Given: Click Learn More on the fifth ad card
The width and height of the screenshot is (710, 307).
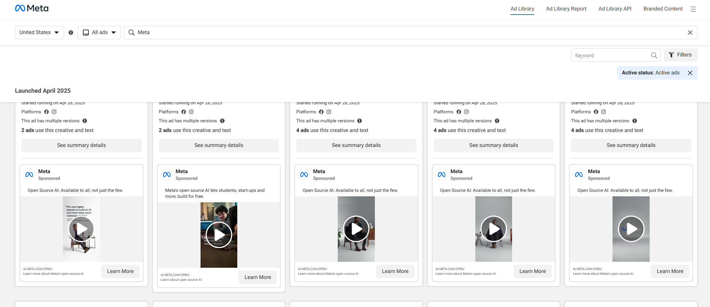Looking at the screenshot, I should tap(670, 271).
